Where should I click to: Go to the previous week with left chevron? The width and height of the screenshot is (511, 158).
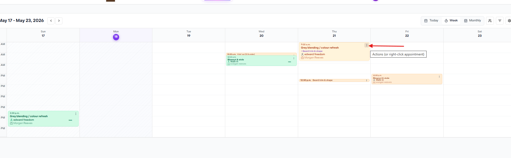click(x=51, y=21)
